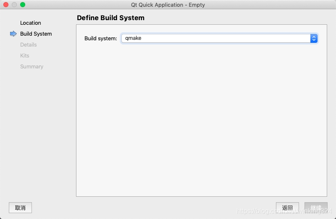
Task: Click the Kits step label
Action: click(25, 56)
